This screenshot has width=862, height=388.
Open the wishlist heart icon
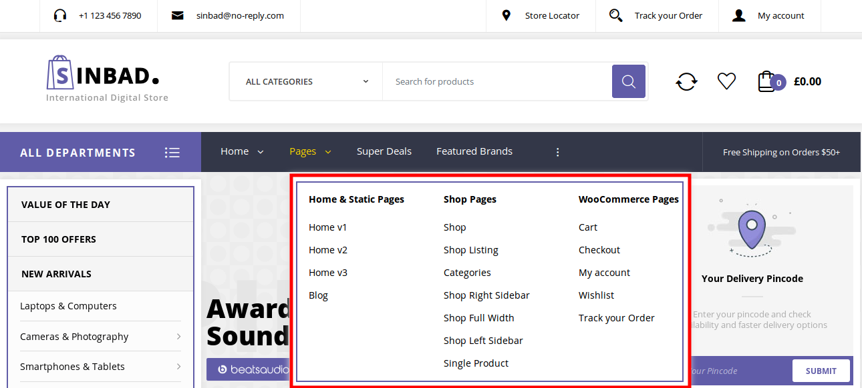click(x=726, y=81)
